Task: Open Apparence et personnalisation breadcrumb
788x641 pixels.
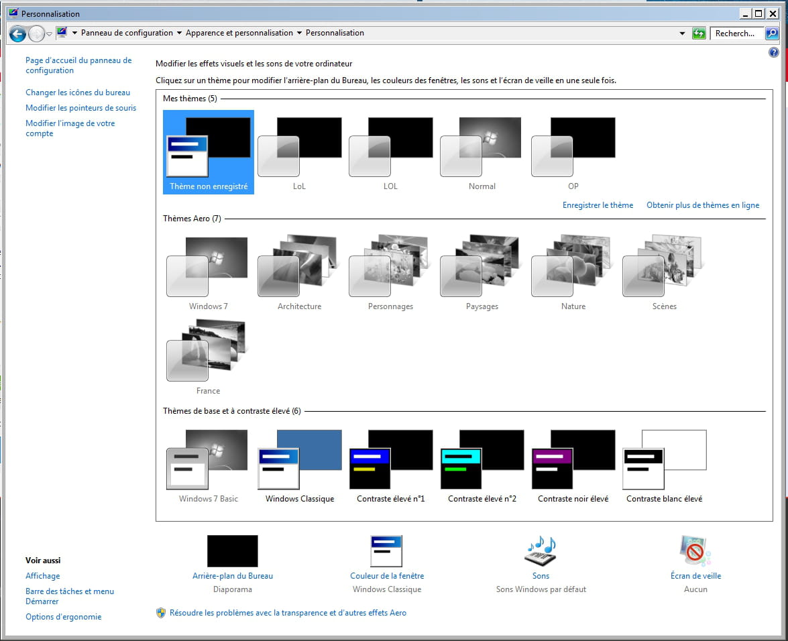Action: [x=239, y=33]
